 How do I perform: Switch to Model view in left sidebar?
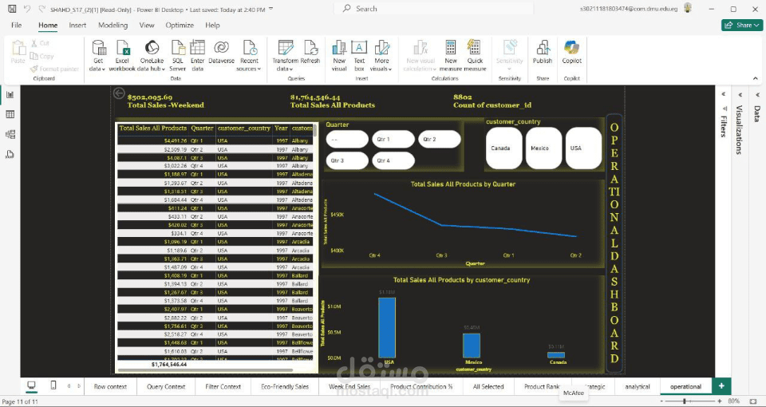click(10, 134)
